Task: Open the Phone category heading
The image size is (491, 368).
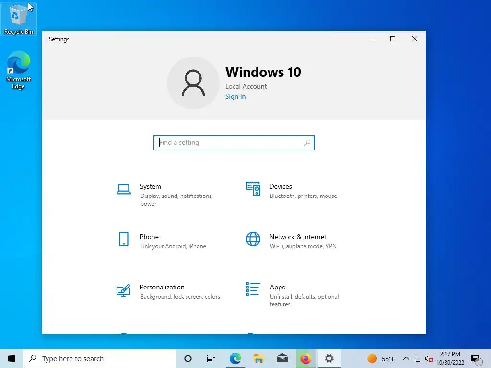Action: 149,237
